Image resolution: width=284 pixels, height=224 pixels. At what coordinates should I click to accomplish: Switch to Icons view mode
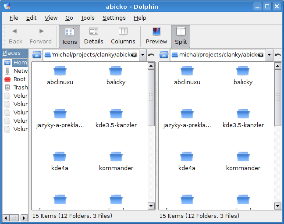point(70,37)
